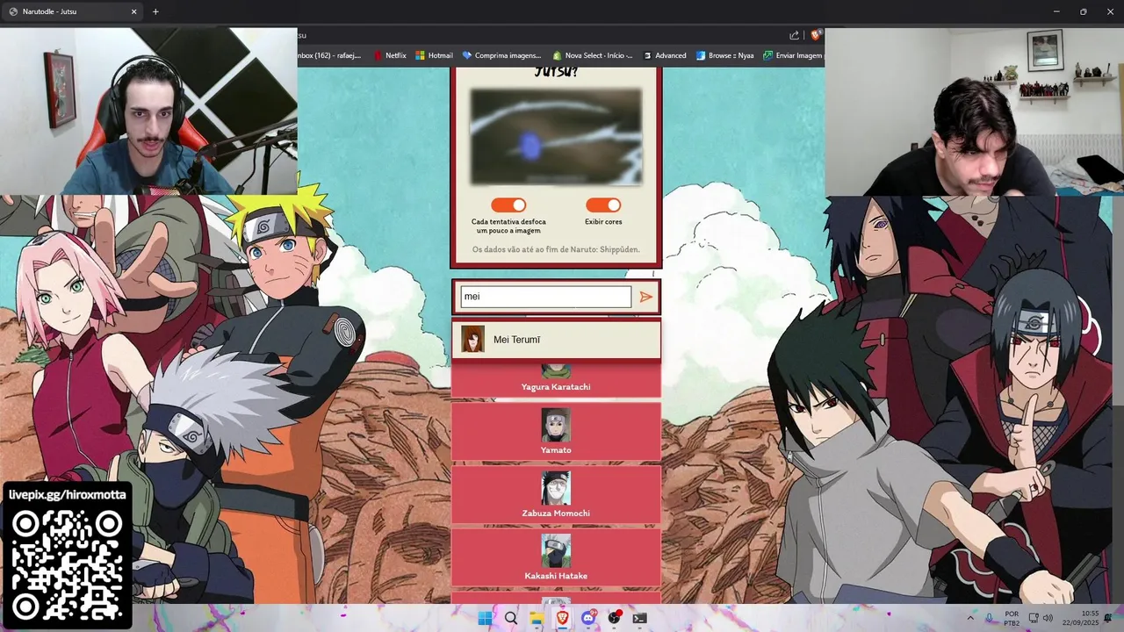Click the "Yagura Karatachi" guess name

556,387
